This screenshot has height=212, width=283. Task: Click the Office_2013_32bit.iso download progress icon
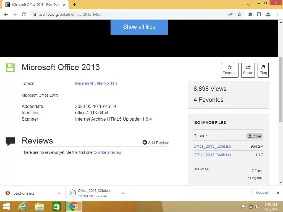[x=72, y=193]
